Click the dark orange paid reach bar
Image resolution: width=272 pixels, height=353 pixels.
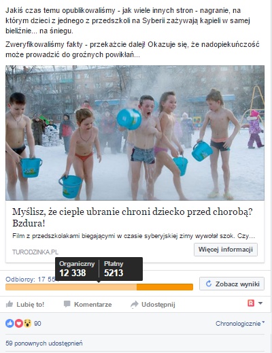pos(165,287)
